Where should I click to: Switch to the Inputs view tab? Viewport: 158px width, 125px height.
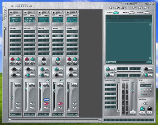(x=132, y=13)
